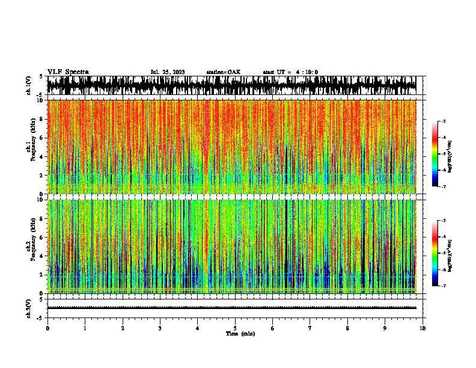Click time axis tick label "2"

(x=123, y=328)
